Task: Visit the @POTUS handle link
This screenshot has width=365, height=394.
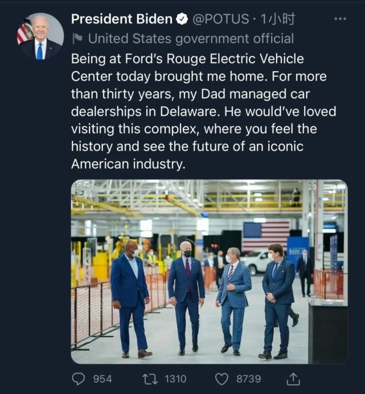Action: pos(221,19)
